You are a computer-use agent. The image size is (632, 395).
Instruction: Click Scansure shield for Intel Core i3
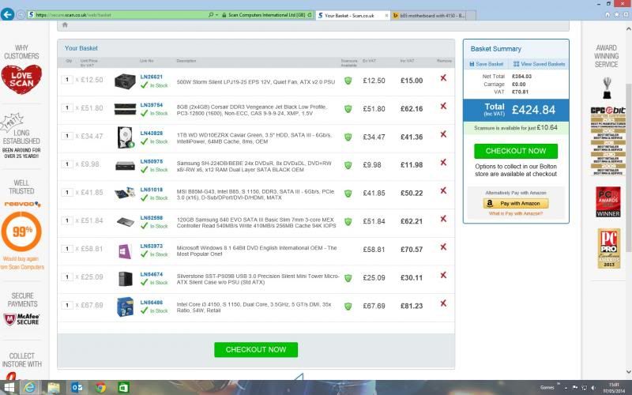(348, 307)
